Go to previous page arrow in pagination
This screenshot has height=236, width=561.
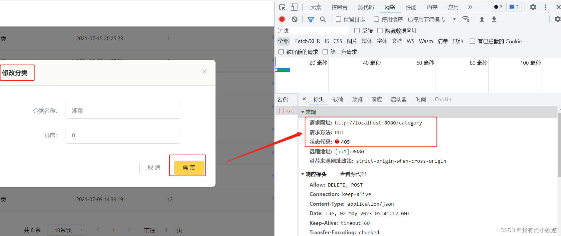[98, 230]
